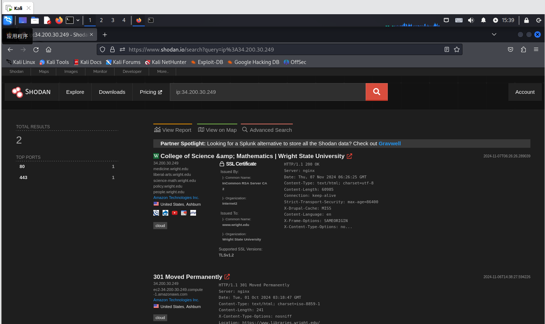Screen dimensions: 545x324
Task: Reload the current page
Action: tap(36, 50)
